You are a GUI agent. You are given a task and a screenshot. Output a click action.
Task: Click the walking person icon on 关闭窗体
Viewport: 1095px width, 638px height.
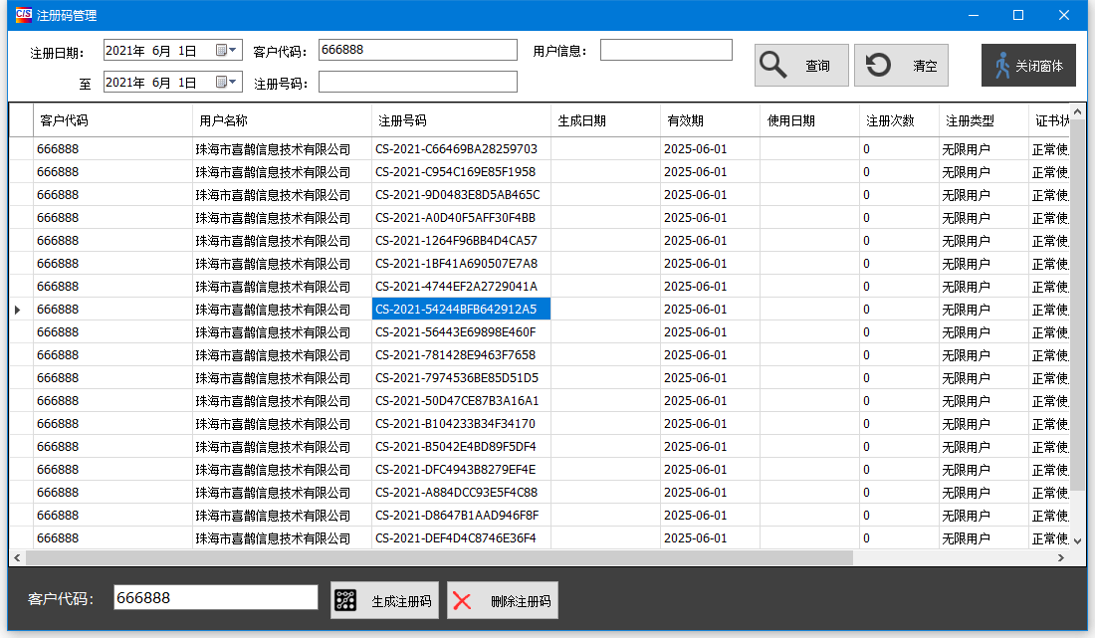coord(1001,66)
